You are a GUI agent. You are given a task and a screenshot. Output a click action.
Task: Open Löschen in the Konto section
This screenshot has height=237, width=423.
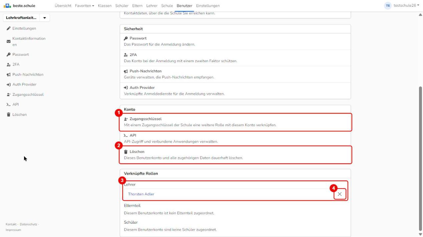click(235, 155)
